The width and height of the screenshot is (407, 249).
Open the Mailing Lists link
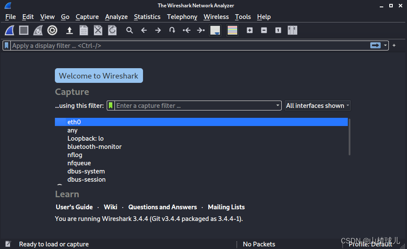point(226,207)
